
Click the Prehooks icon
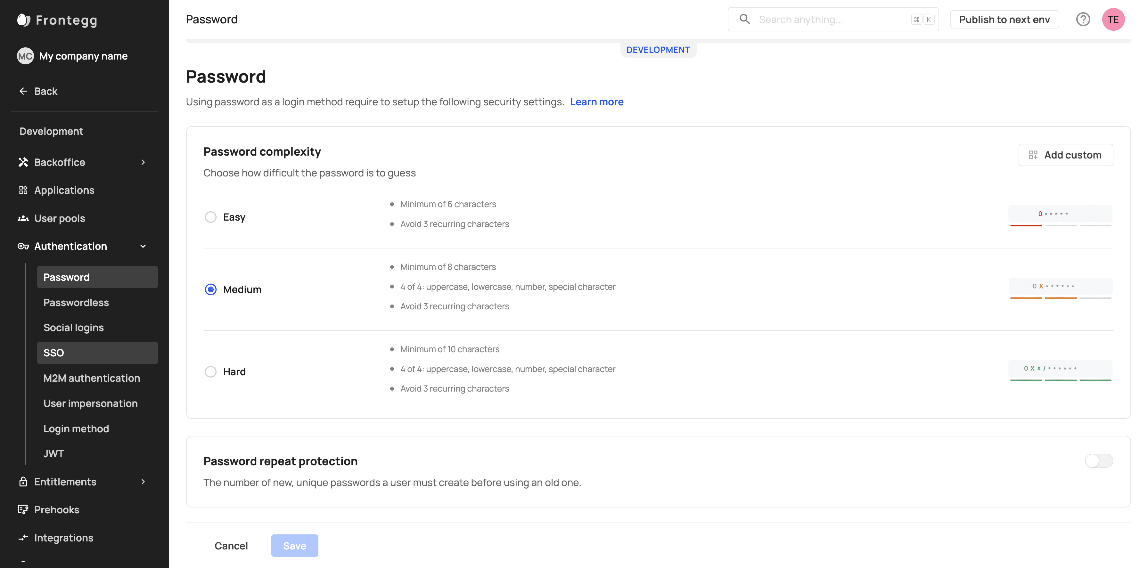click(x=23, y=510)
